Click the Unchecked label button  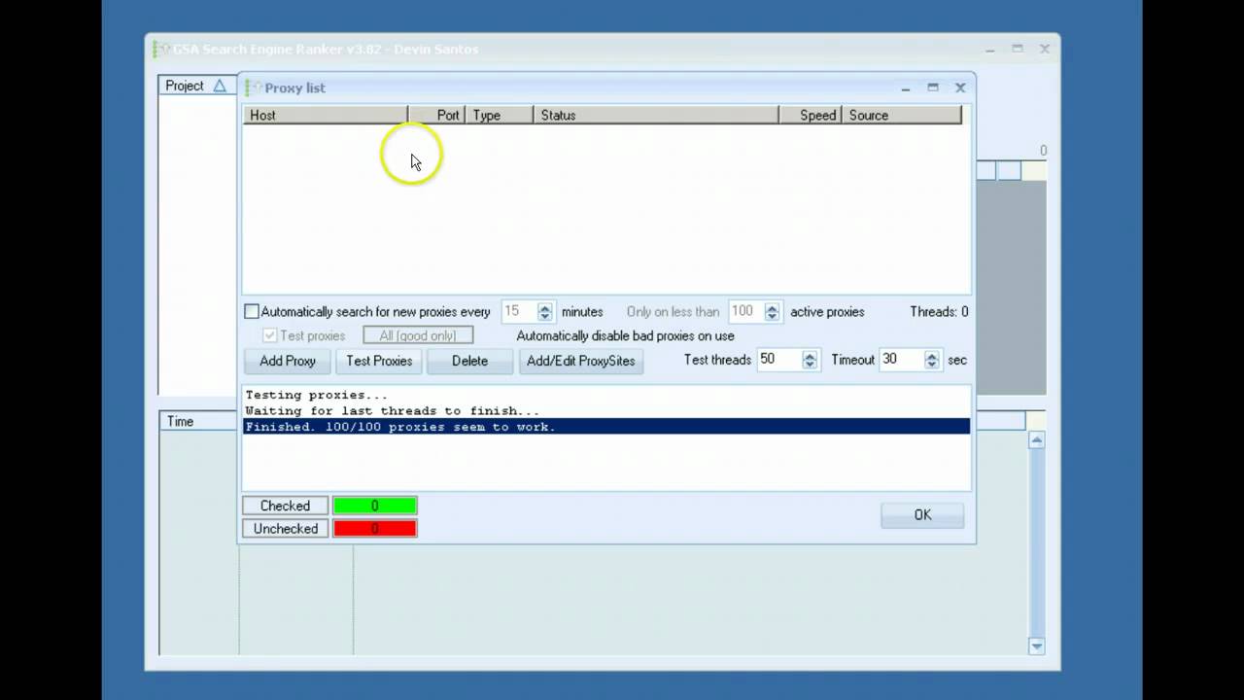tap(286, 529)
